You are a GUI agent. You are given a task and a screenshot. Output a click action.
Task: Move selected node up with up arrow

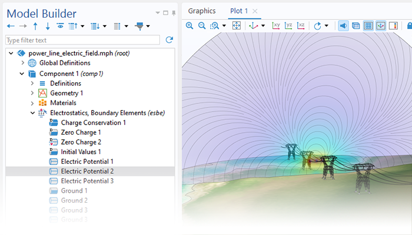coord(35,26)
